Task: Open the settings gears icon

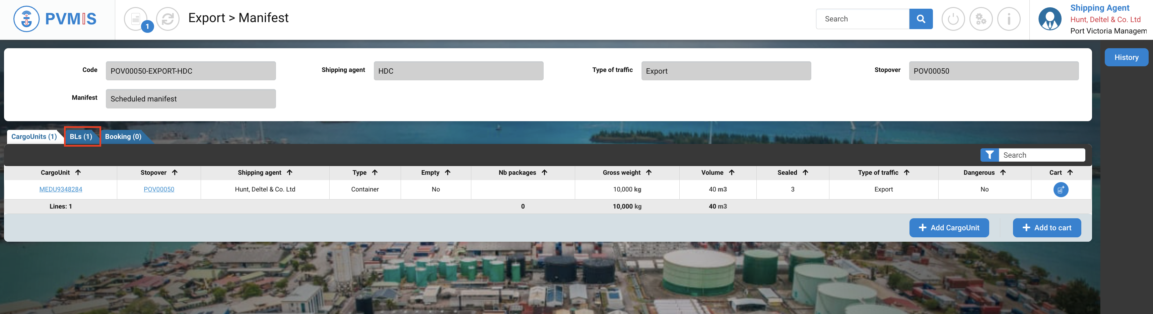Action: click(981, 19)
